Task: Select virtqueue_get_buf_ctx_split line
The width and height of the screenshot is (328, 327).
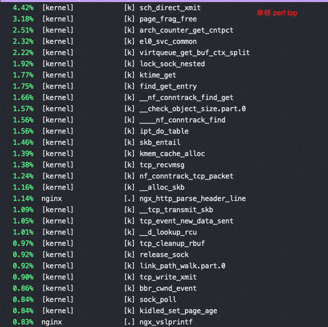Action: click(x=164, y=53)
